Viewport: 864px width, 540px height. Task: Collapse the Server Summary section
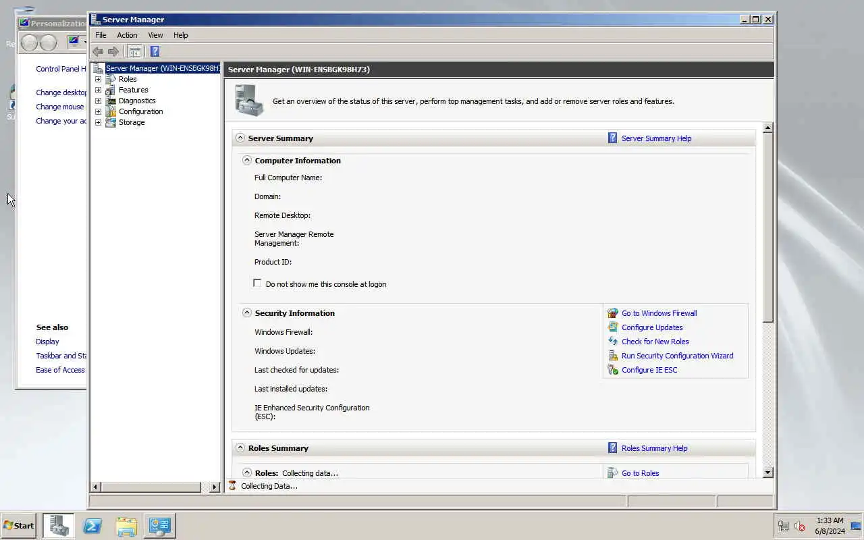tap(240, 138)
